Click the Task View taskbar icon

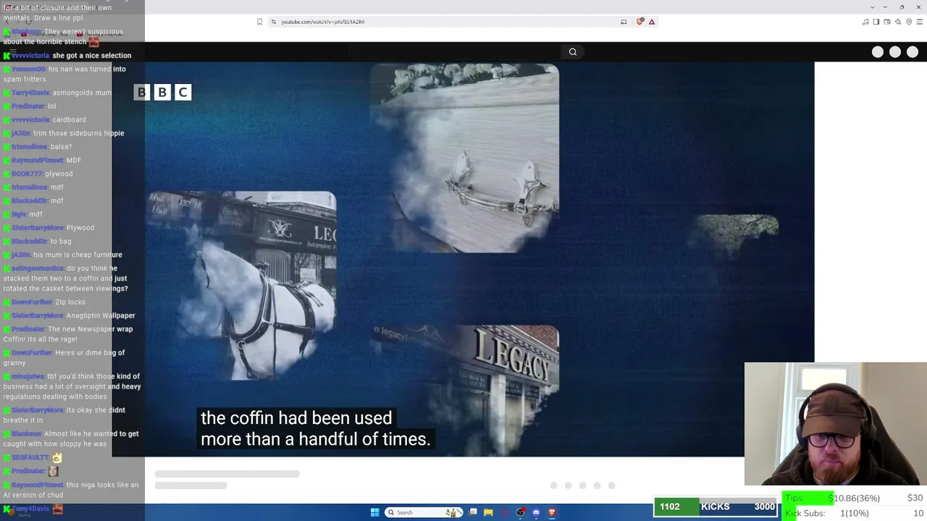(473, 512)
